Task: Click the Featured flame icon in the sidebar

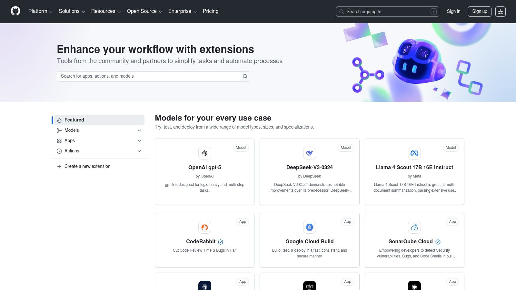Action: (x=59, y=120)
